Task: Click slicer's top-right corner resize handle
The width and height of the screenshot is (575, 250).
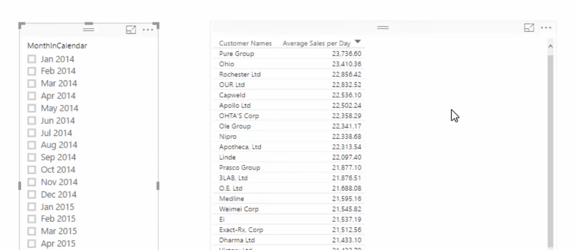Action: coord(157,25)
